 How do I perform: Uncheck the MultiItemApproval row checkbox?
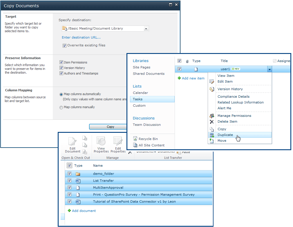tap(69, 187)
